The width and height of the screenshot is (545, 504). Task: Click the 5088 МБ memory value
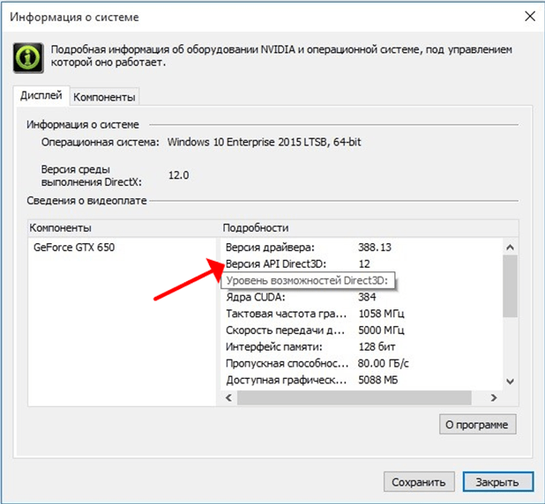(x=377, y=380)
